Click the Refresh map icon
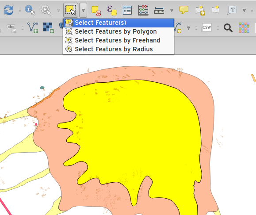Image resolution: width=256 pixels, height=215 pixels. pos(8,10)
